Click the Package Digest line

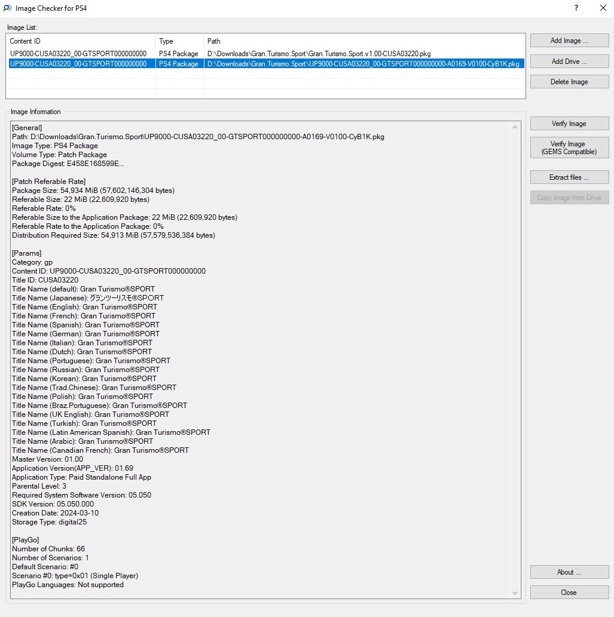click(68, 164)
